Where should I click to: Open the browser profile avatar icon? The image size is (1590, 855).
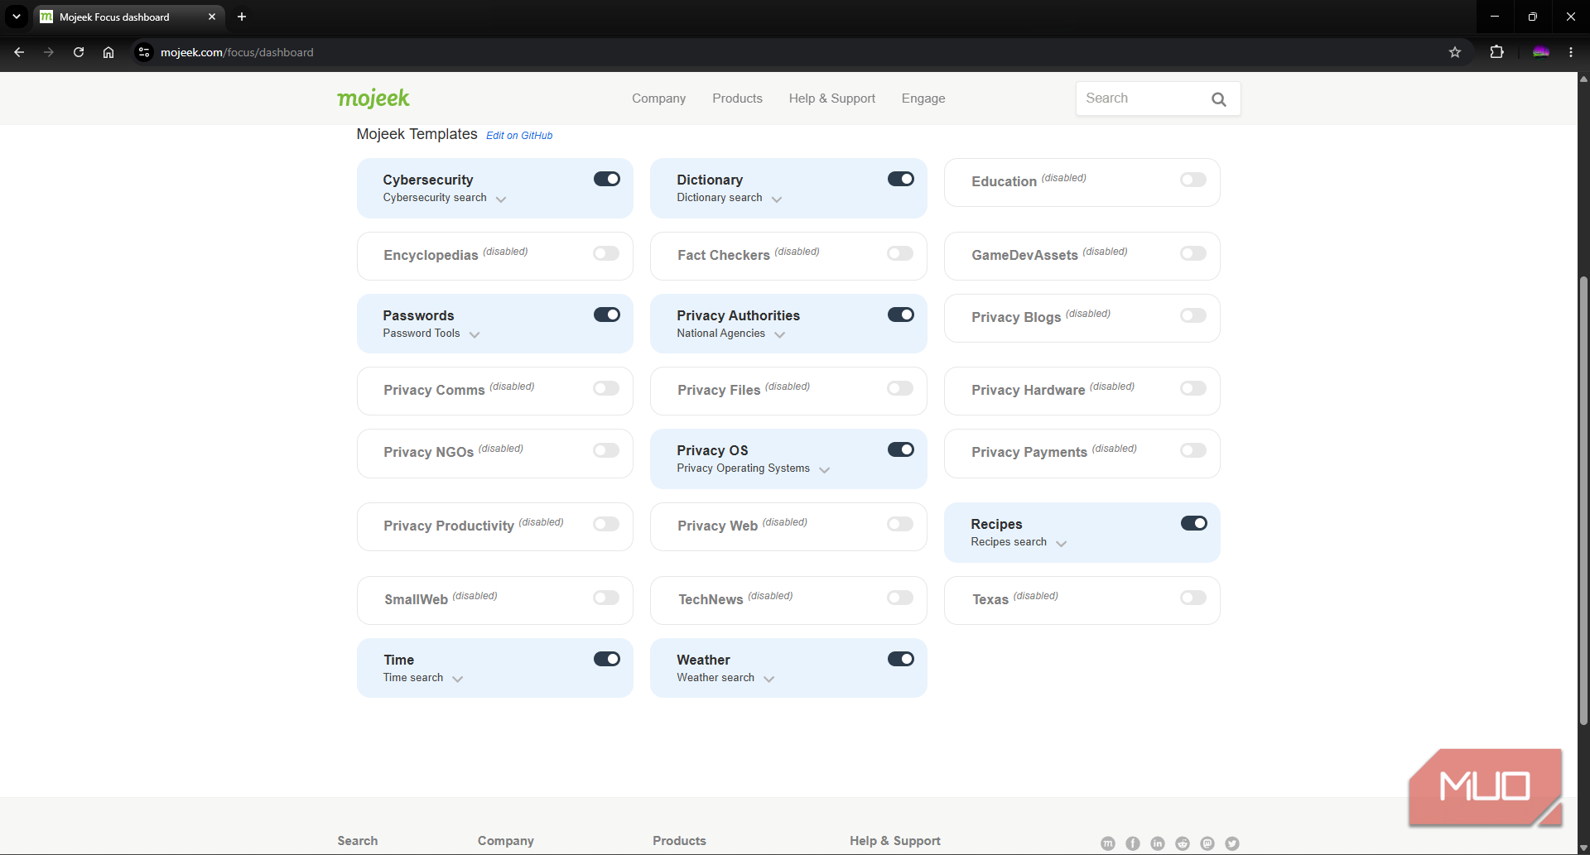1540,52
